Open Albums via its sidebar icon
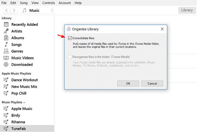The width and height of the screenshot is (197, 132). tap(6, 38)
